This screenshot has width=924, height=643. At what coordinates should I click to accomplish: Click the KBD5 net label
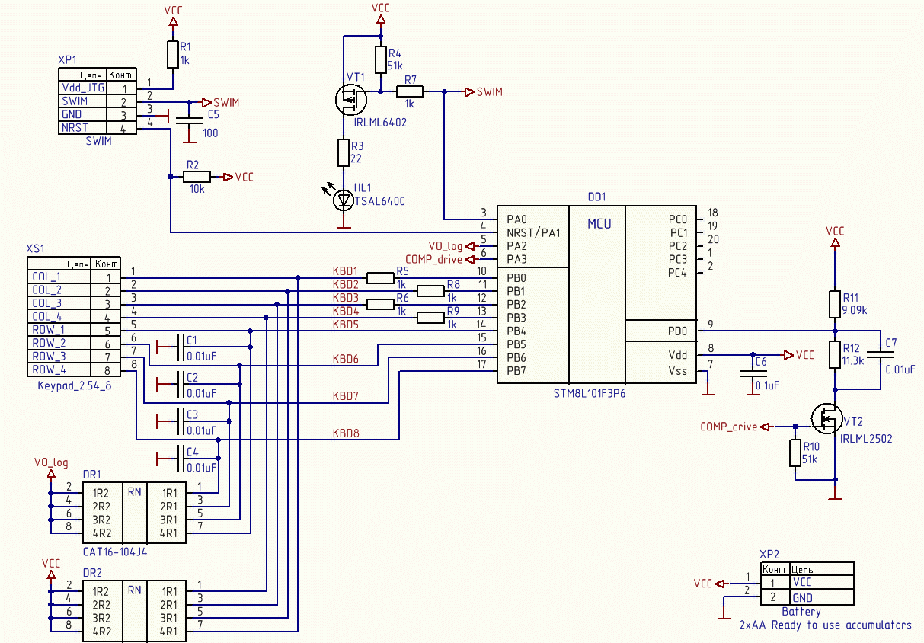345,325
